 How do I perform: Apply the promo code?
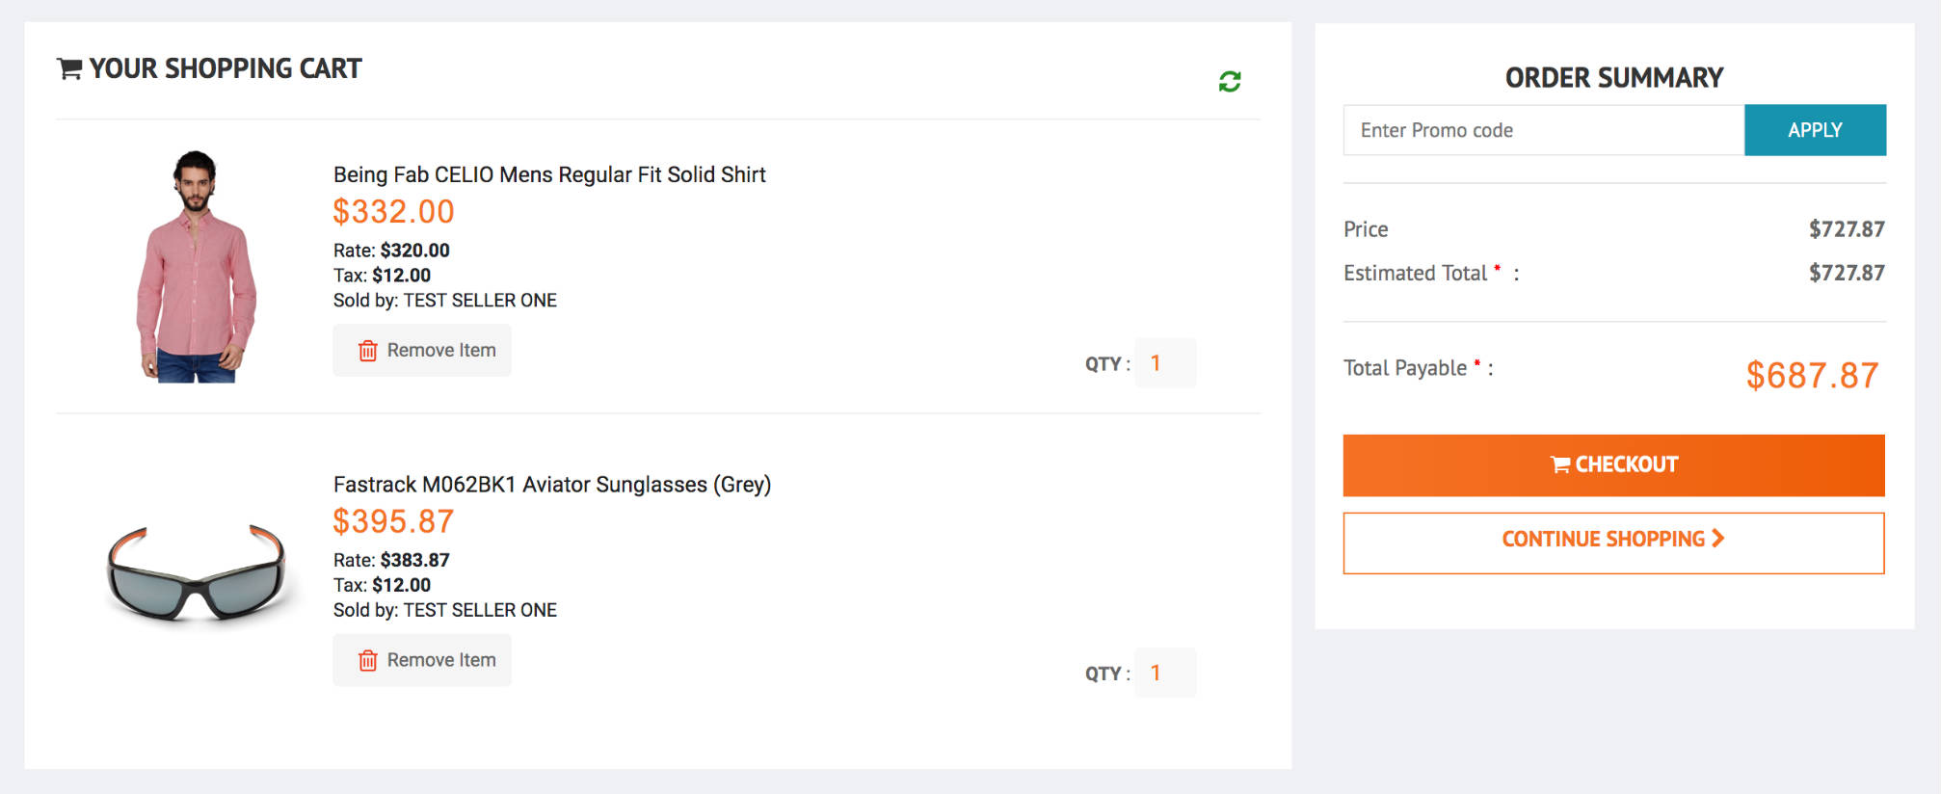(1814, 130)
